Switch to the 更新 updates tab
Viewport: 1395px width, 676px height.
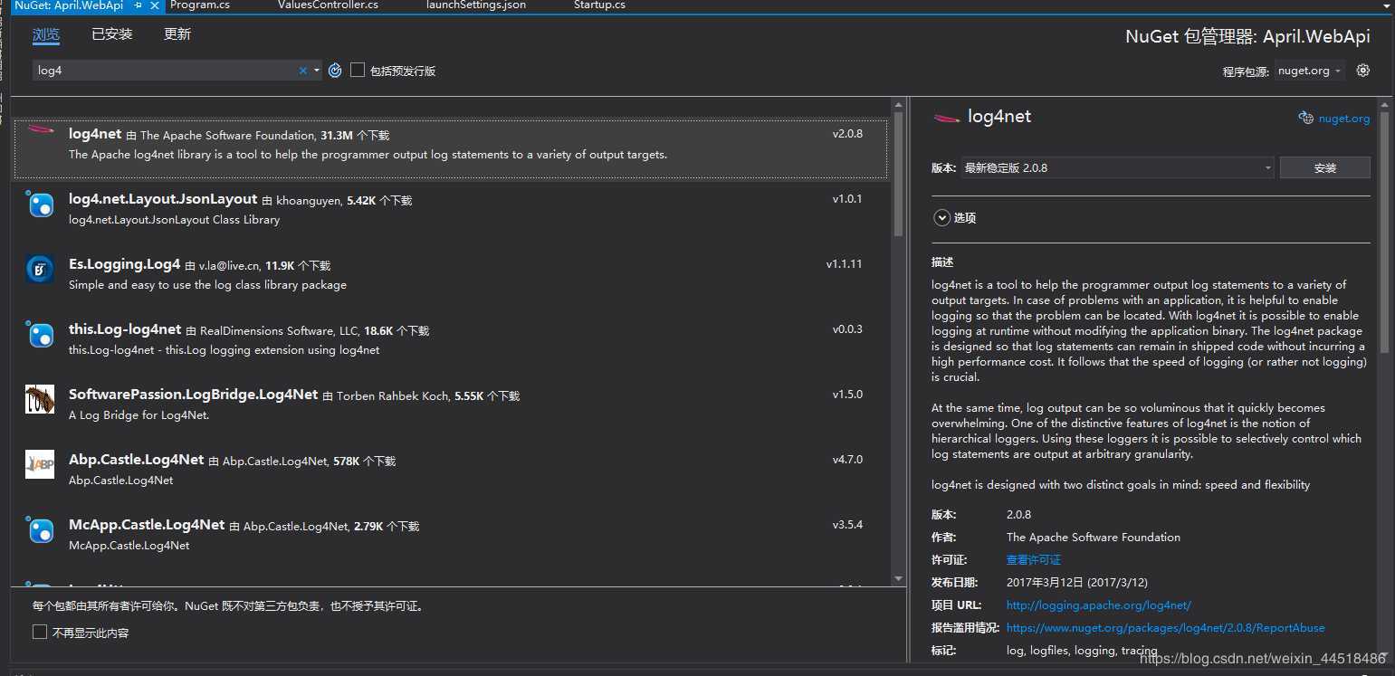[x=177, y=34]
